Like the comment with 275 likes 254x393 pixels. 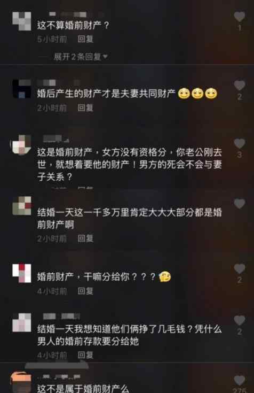240,380
